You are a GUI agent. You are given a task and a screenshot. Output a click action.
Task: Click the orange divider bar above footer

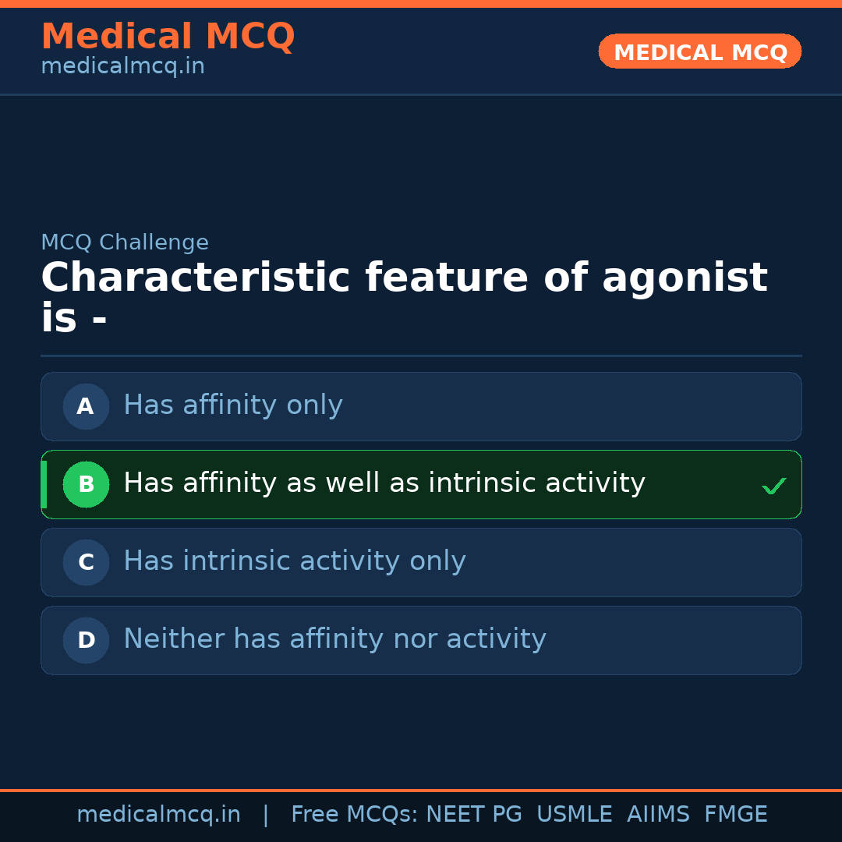pyautogui.click(x=421, y=789)
